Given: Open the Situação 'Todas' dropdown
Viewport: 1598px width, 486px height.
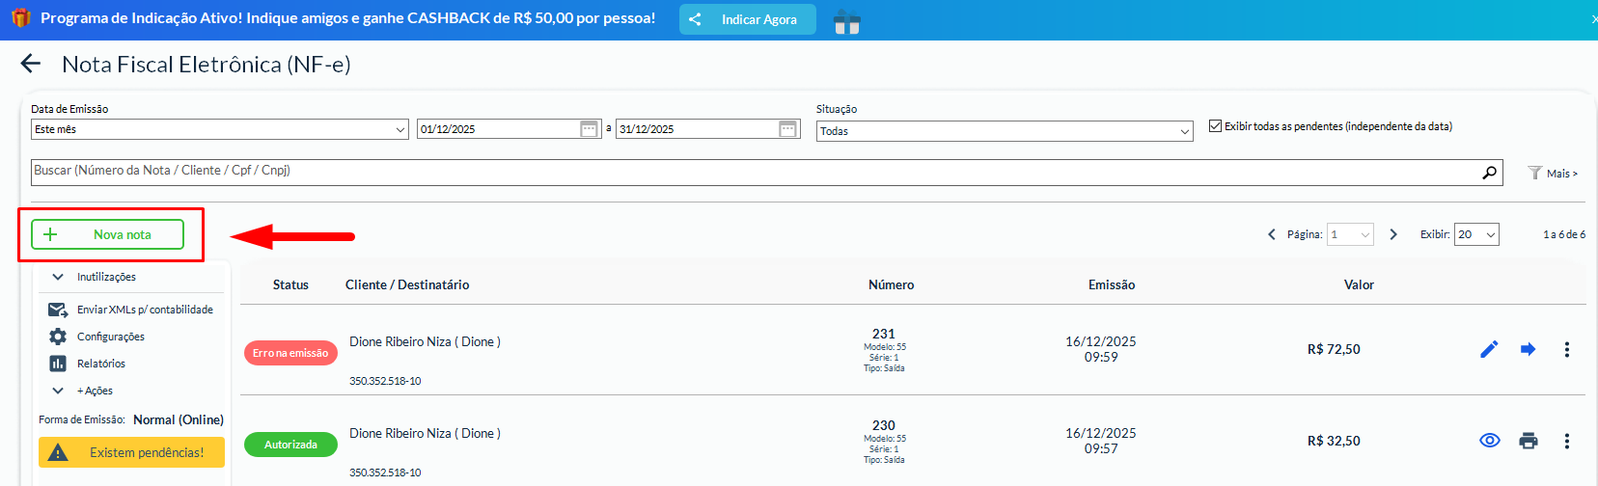Looking at the screenshot, I should (1005, 131).
